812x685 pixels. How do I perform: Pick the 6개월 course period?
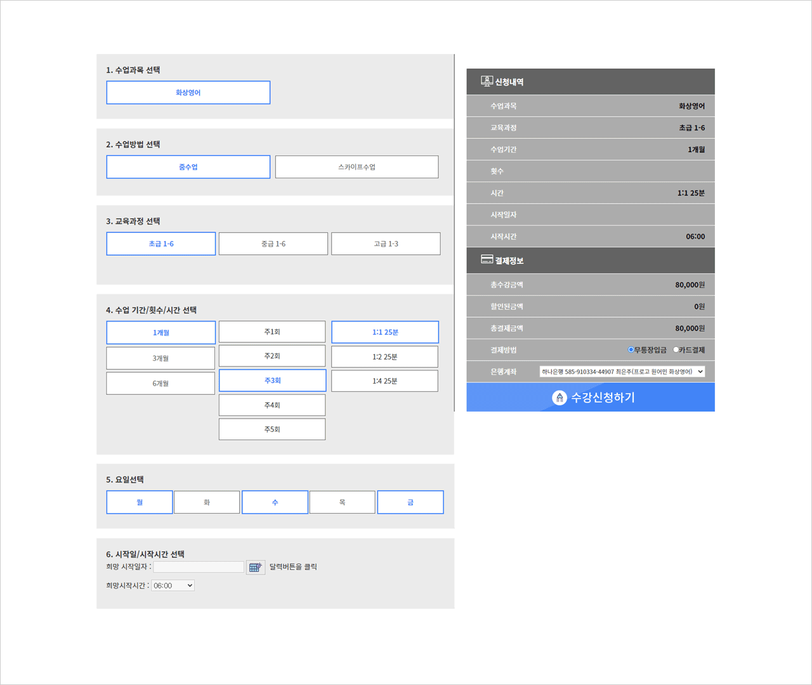160,384
